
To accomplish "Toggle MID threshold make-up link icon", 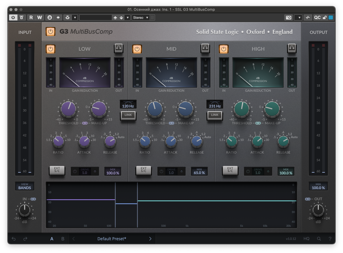I will click(x=171, y=123).
